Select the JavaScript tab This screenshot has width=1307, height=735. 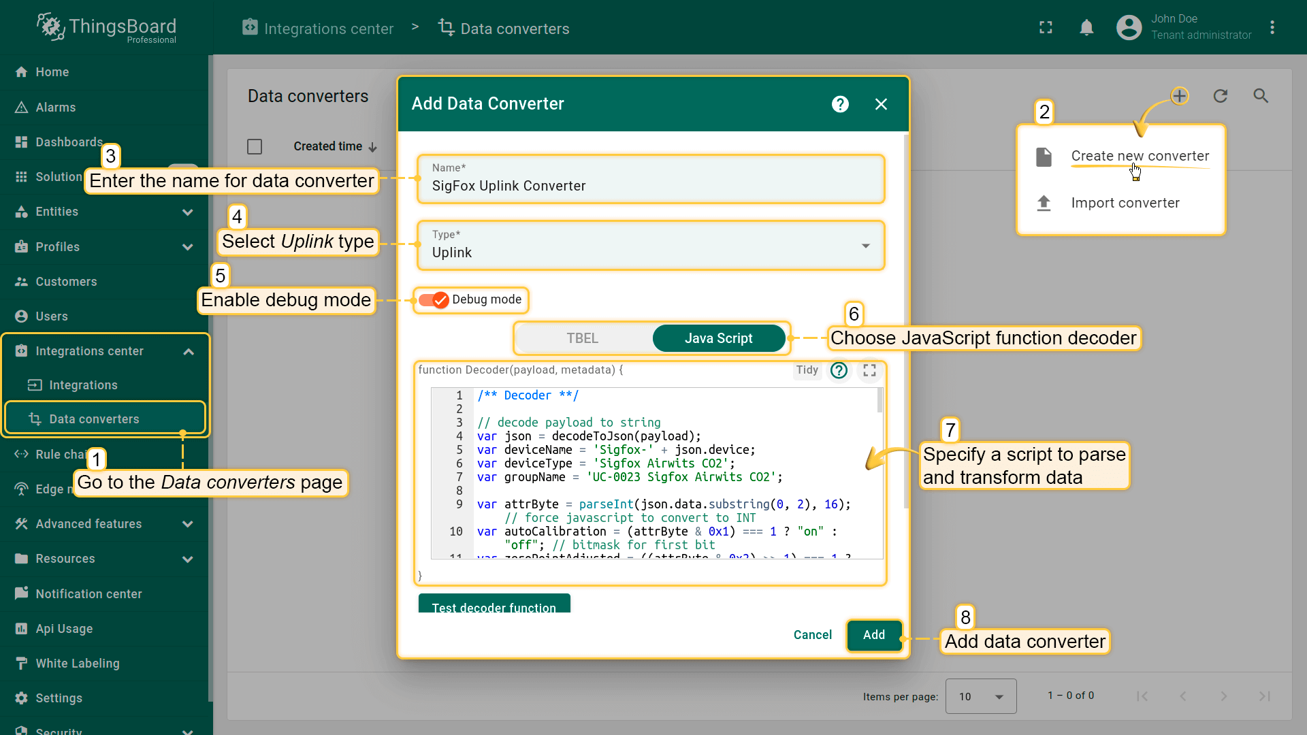click(719, 338)
